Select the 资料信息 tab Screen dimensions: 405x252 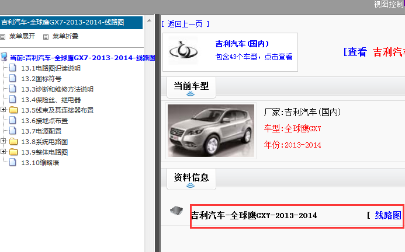click(x=191, y=179)
